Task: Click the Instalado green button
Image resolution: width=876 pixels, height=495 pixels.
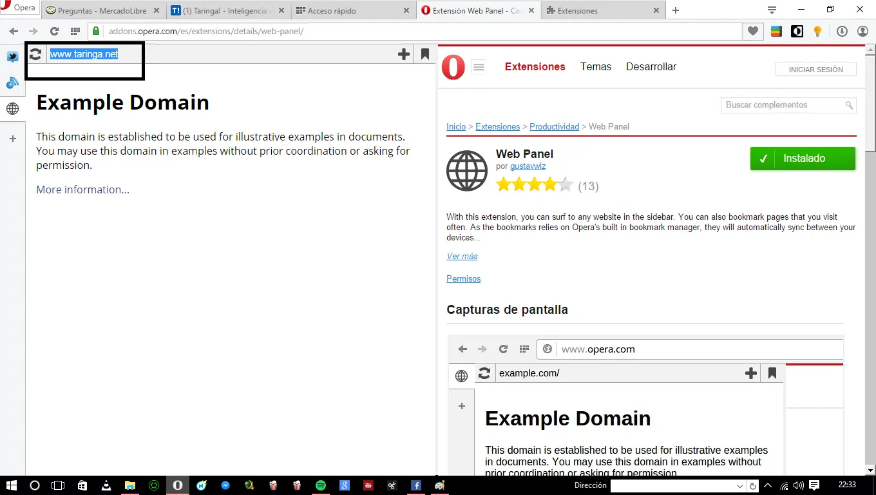Action: [803, 159]
